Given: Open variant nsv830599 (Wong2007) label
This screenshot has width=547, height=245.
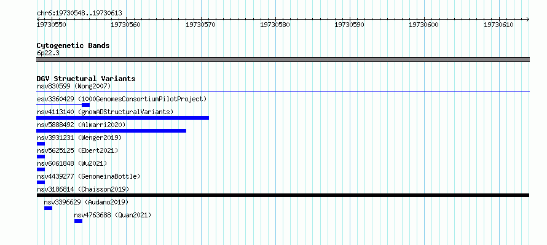Looking at the screenshot, I should click(x=74, y=86).
